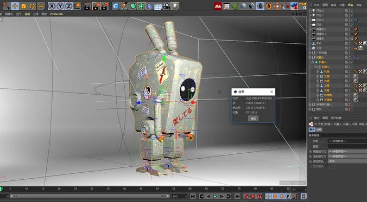This screenshot has height=202, width=367.
Task: Click the Render to Picture Viewer icon
Action: click(x=96, y=6)
